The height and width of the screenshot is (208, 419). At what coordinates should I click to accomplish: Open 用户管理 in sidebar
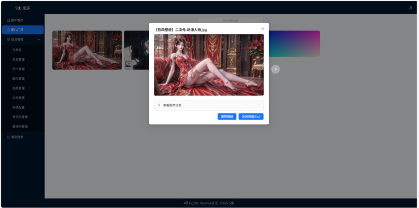click(x=18, y=69)
